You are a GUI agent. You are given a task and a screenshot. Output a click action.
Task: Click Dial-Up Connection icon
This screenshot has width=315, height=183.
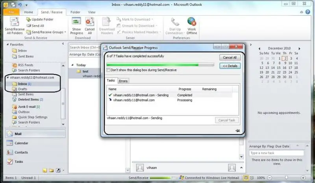[175, 22]
